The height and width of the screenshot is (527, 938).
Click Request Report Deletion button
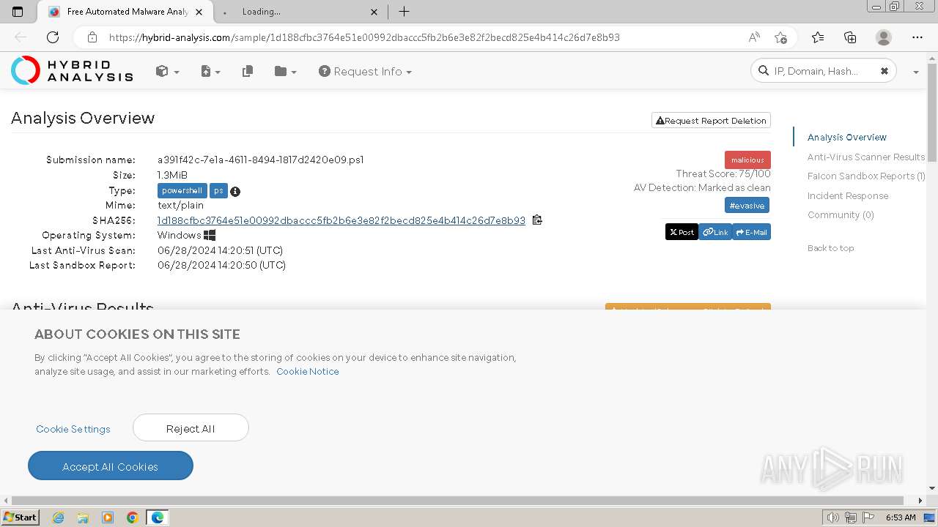[711, 121]
